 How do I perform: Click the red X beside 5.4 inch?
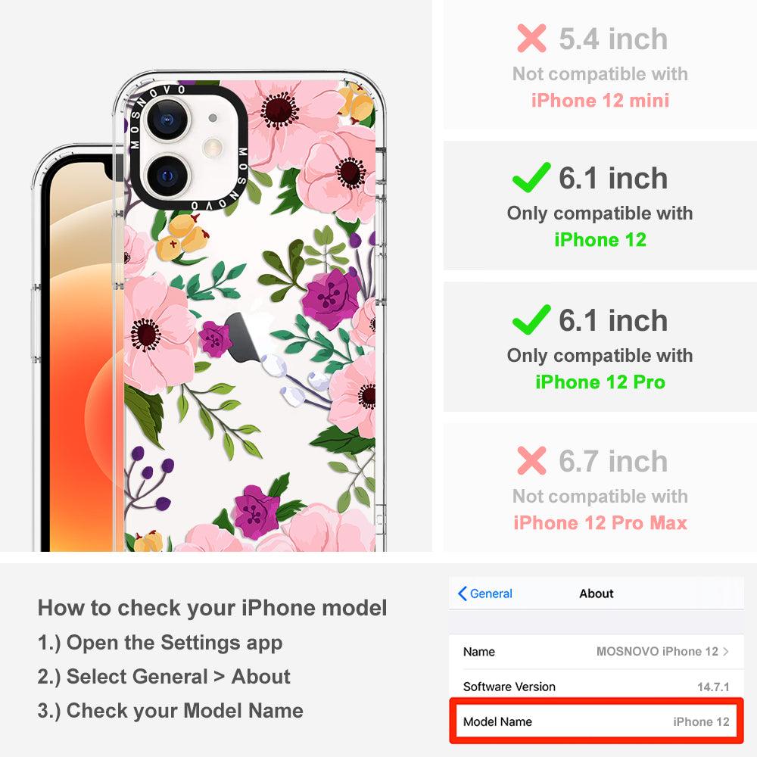(531, 38)
